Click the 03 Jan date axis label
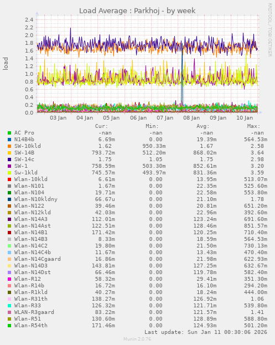Viewport: 275px width, 345px height. coord(58,118)
